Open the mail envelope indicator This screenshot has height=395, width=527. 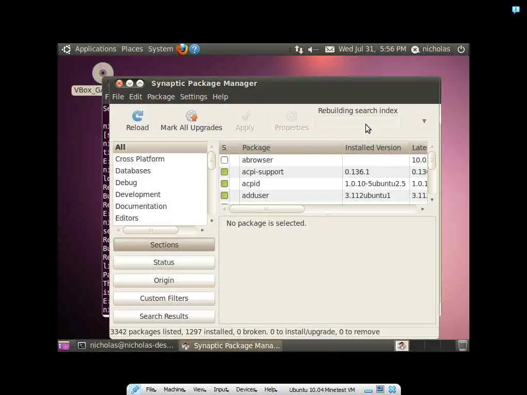(x=330, y=49)
